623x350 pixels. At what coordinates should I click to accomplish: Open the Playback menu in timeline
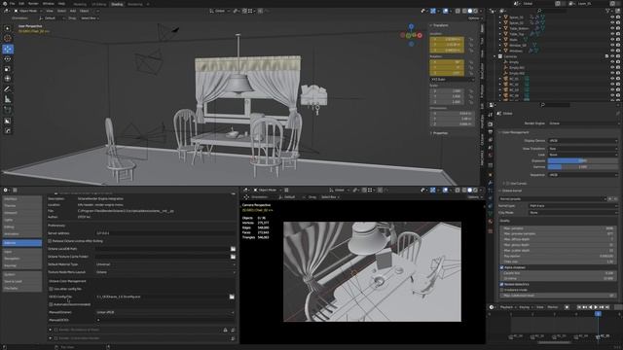click(507, 307)
